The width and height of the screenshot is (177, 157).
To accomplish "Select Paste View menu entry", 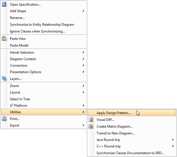I will [44, 39].
